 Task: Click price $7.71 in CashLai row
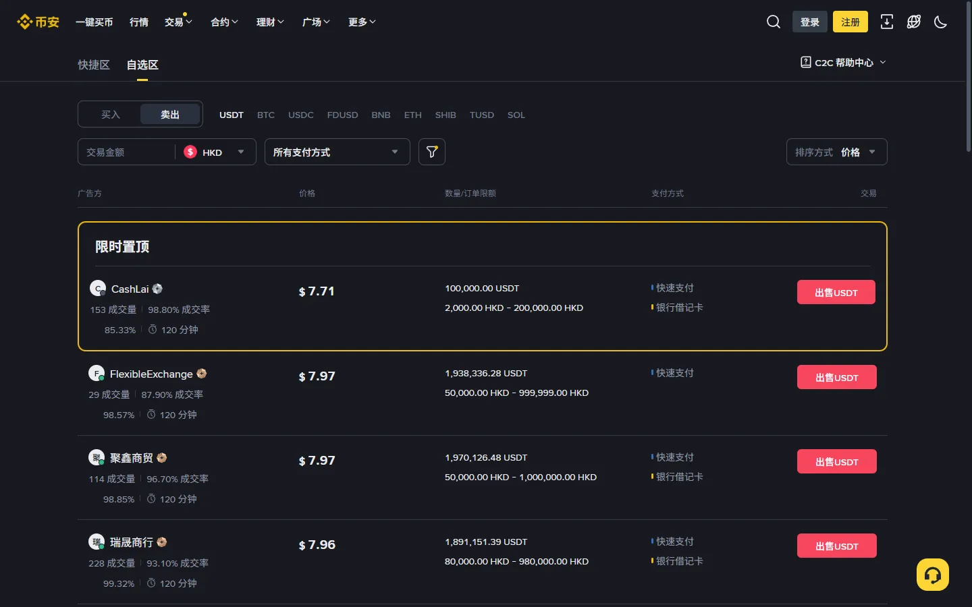tap(317, 291)
